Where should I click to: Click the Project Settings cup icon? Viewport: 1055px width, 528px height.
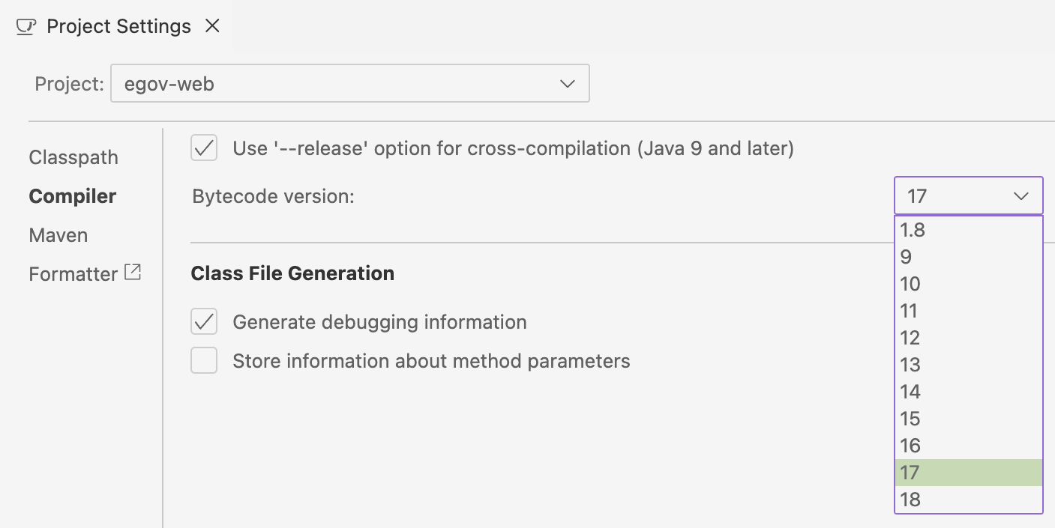(25, 25)
